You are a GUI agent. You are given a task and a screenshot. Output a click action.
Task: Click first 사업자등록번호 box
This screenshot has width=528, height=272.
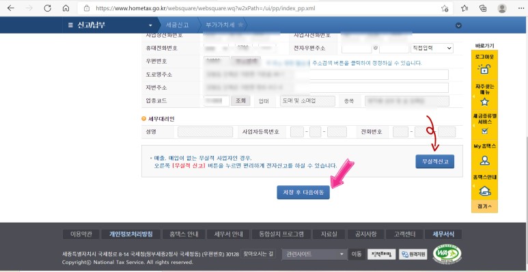point(297,132)
